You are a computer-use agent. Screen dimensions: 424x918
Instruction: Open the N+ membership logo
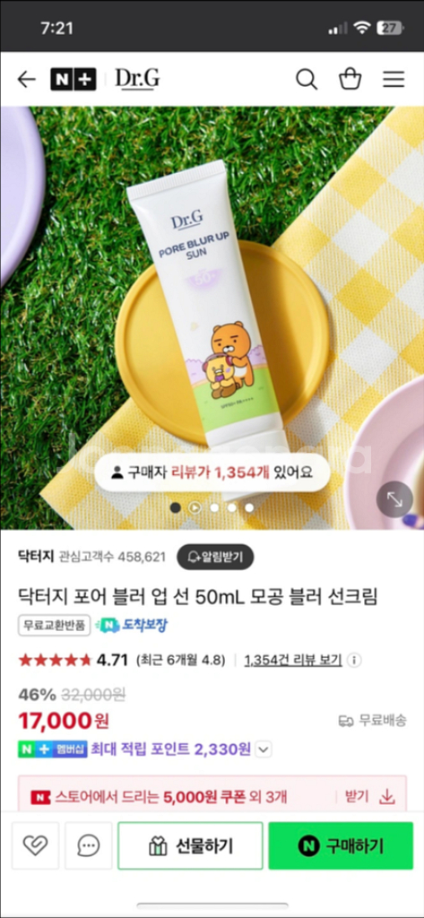click(x=74, y=79)
